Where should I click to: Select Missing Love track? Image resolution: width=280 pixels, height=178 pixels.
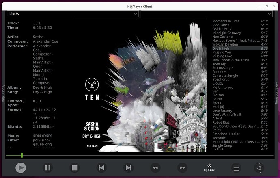click(x=240, y=56)
